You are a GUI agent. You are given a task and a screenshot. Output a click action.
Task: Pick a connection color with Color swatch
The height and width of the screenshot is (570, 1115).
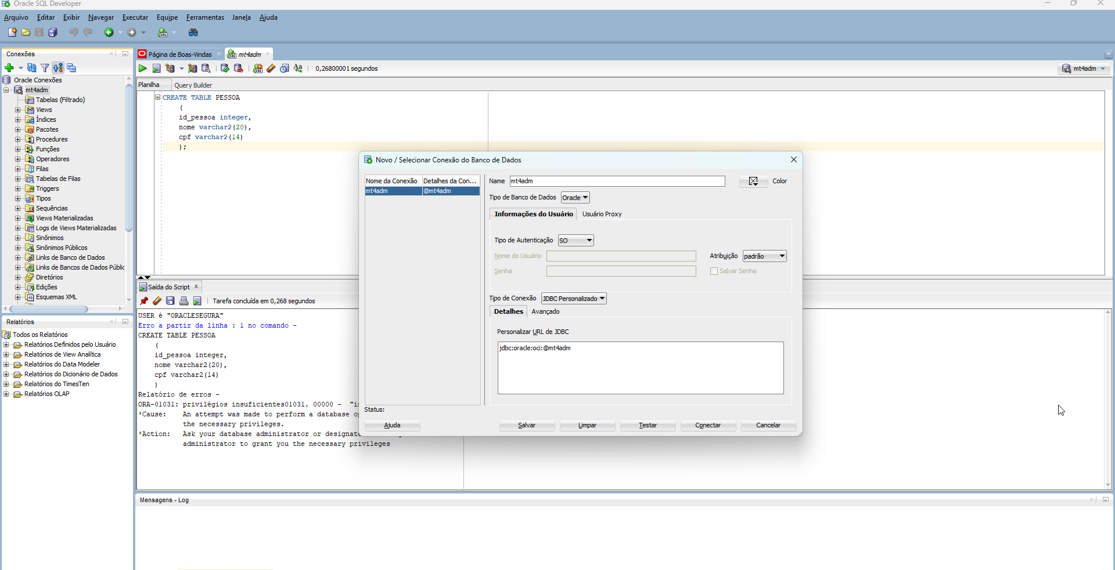(753, 181)
